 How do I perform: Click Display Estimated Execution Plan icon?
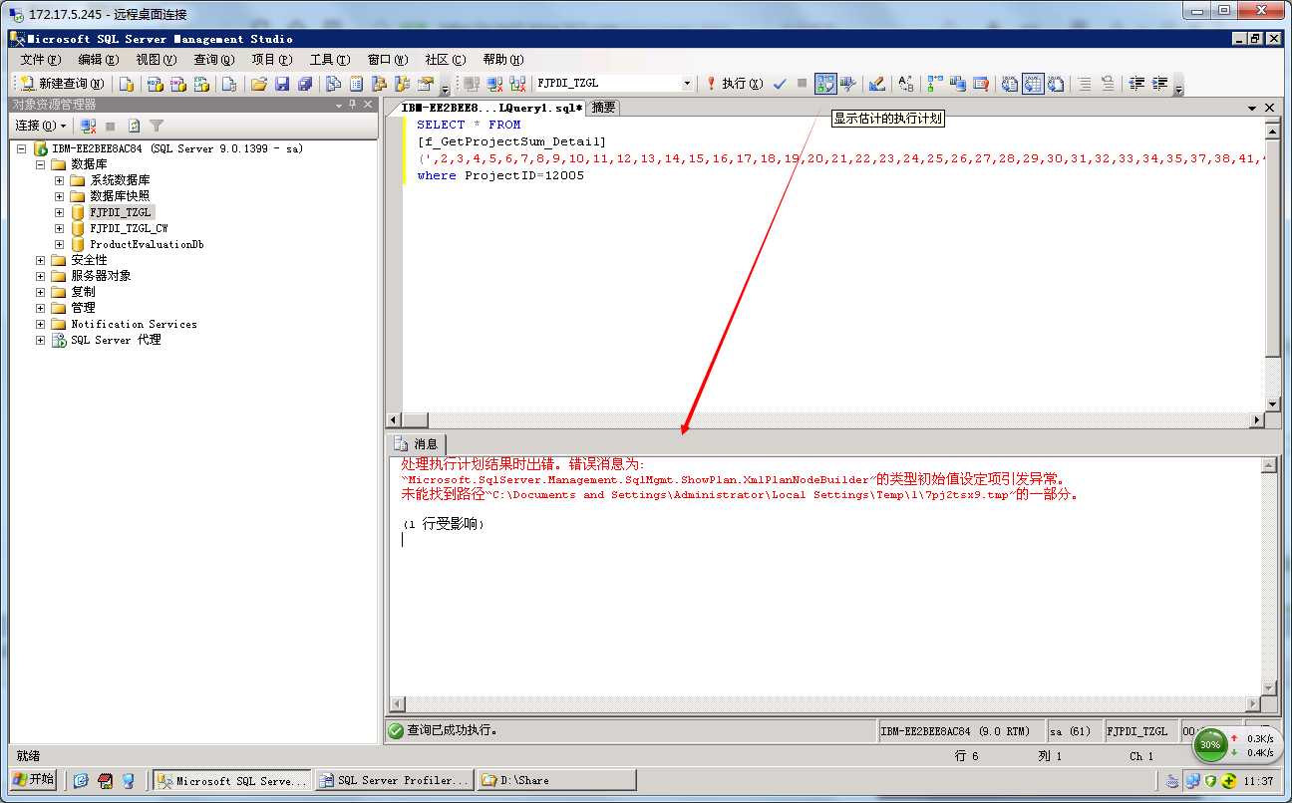[x=825, y=84]
